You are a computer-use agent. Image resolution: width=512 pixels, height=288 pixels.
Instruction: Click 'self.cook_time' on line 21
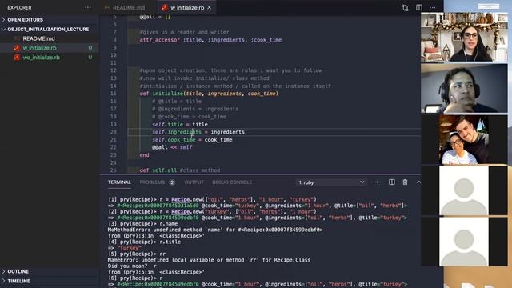[x=174, y=140]
